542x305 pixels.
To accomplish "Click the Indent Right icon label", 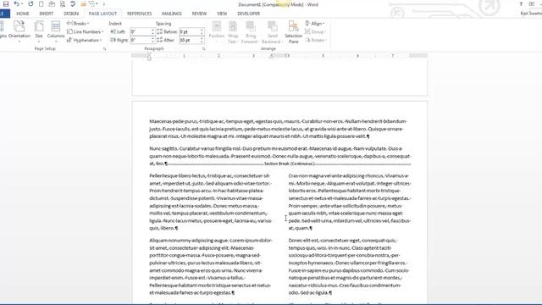I will click(x=119, y=40).
